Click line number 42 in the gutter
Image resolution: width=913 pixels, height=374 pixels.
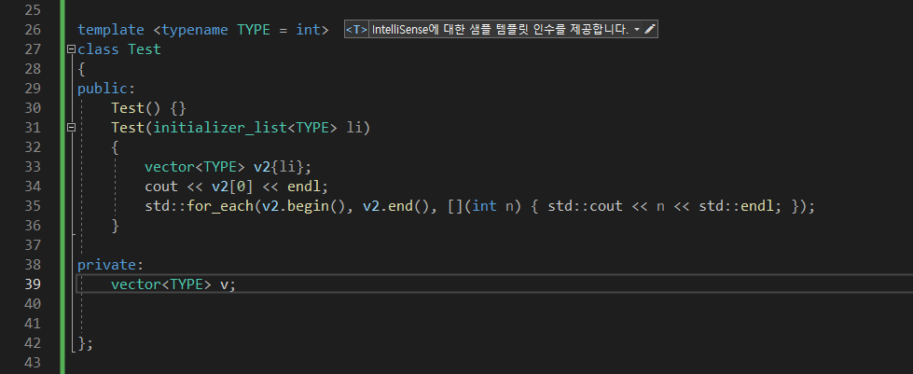click(x=34, y=342)
